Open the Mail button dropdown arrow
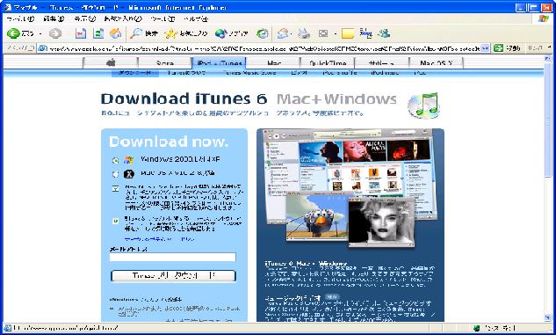Image resolution: width=556 pixels, height=335 pixels. point(291,33)
